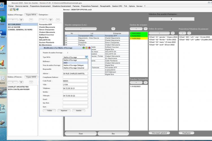Add a lot with Marchés entreprises + button
Screen dimensions: 212x141
[x=81, y=29]
